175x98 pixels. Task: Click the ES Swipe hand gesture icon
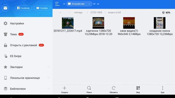[5, 56]
